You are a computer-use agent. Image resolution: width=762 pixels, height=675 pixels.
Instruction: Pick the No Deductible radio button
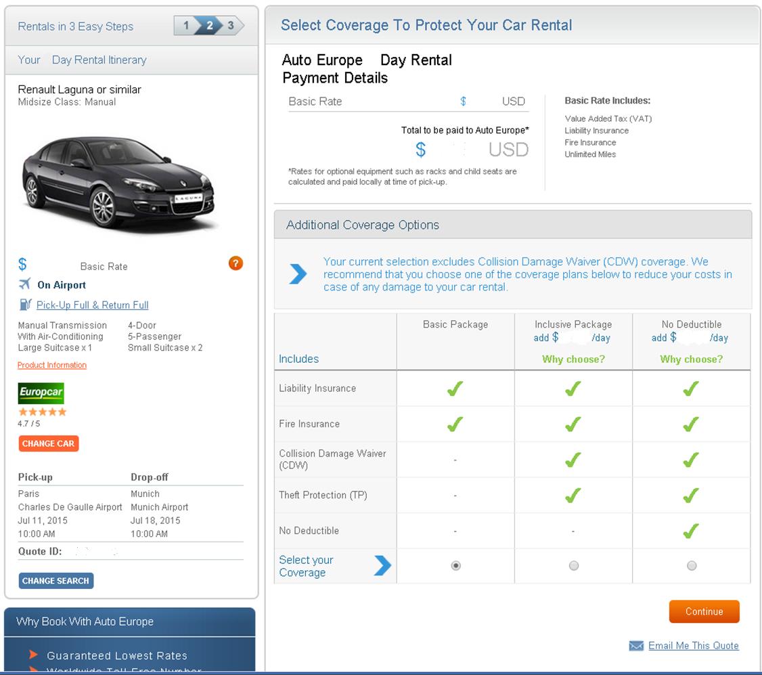[x=691, y=565]
